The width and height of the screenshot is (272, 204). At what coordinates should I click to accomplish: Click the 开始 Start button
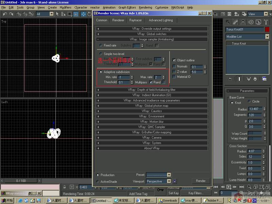point(7,201)
